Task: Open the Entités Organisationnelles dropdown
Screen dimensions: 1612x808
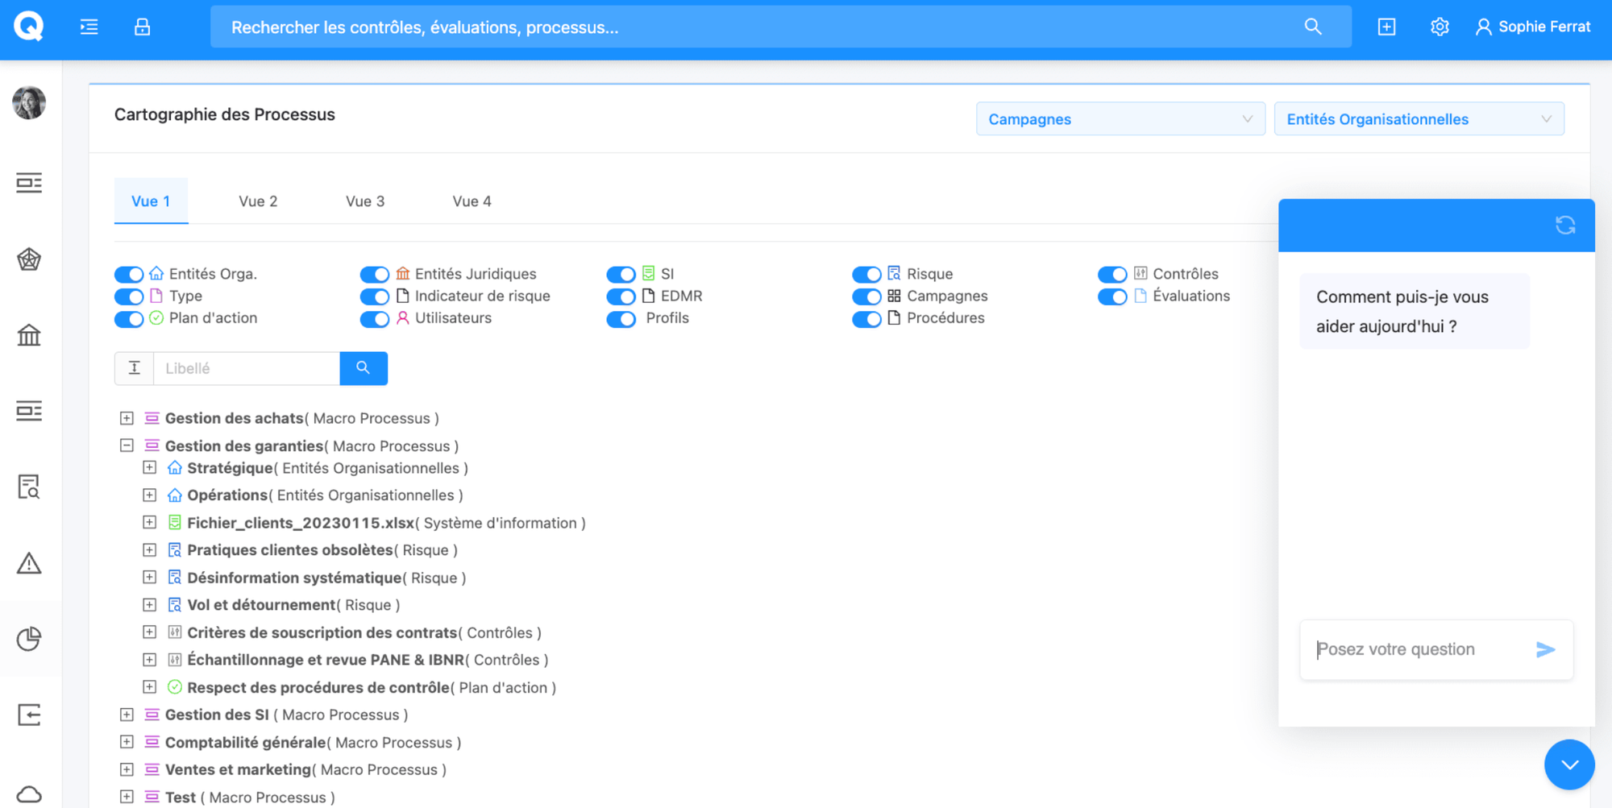Action: (1418, 119)
